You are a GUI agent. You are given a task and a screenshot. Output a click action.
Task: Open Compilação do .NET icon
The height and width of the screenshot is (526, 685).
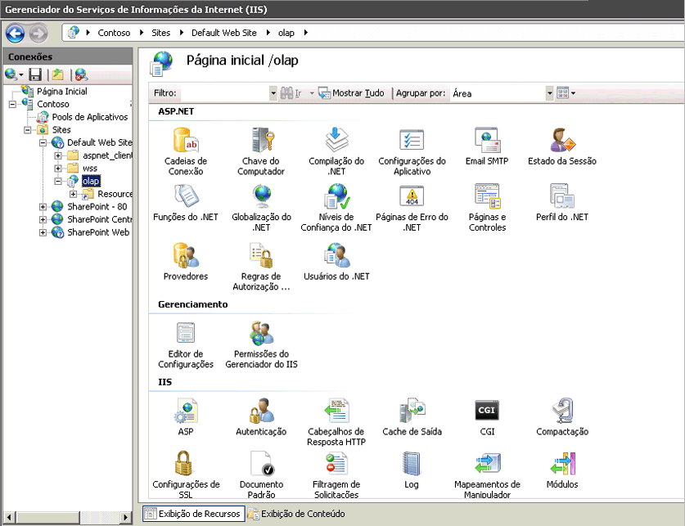click(336, 151)
